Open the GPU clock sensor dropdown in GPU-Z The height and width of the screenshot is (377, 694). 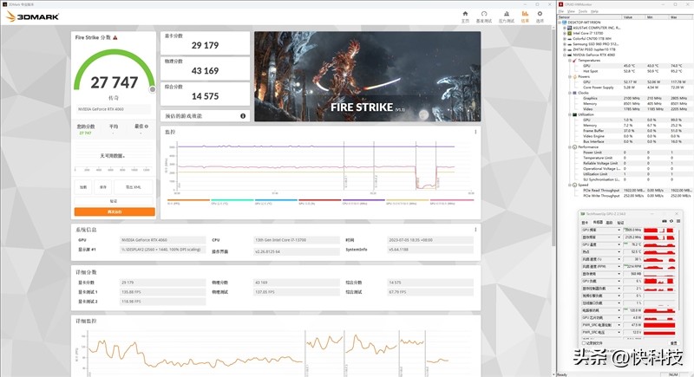pos(619,230)
